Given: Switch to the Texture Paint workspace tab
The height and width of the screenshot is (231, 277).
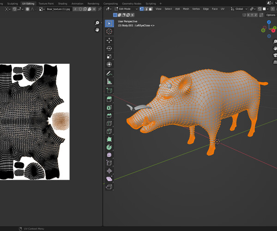Looking at the screenshot, I should [46, 4].
